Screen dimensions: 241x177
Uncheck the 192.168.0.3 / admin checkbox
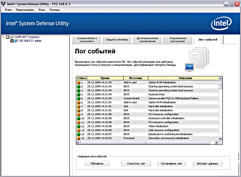(12, 41)
